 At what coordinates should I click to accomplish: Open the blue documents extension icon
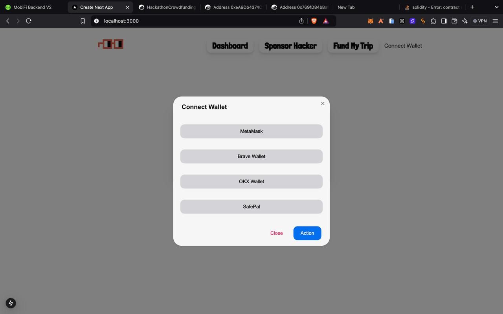coord(391,21)
